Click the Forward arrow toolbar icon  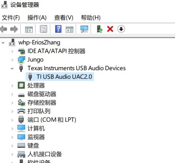14,29
